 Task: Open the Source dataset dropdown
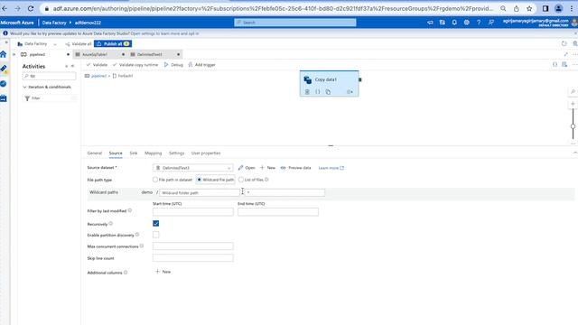[192, 168]
